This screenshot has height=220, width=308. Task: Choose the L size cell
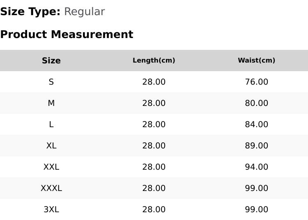[51, 124]
